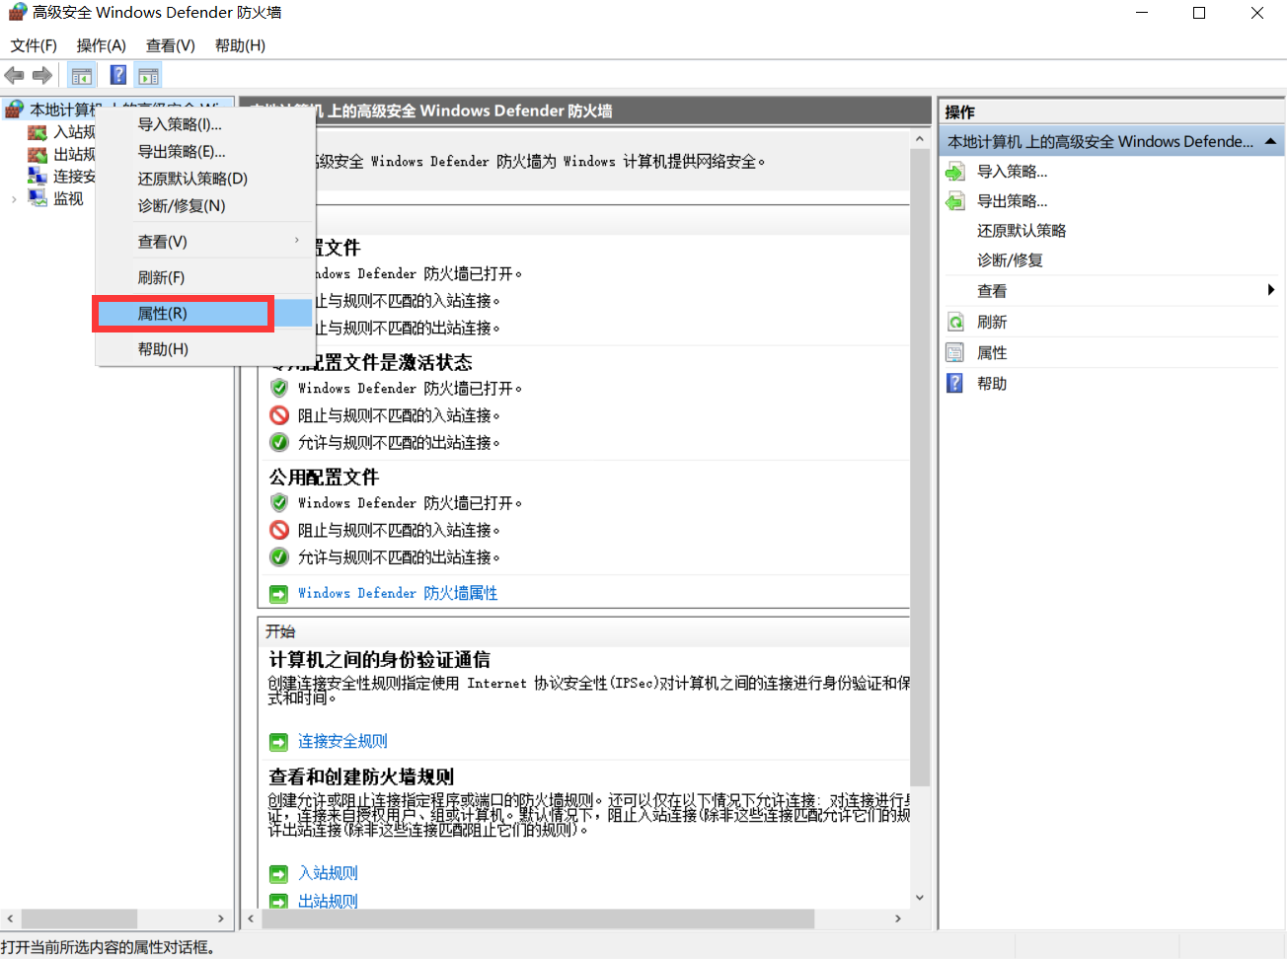Click green shield icon under 公用配置文件
The height and width of the screenshot is (959, 1287).
tap(279, 503)
